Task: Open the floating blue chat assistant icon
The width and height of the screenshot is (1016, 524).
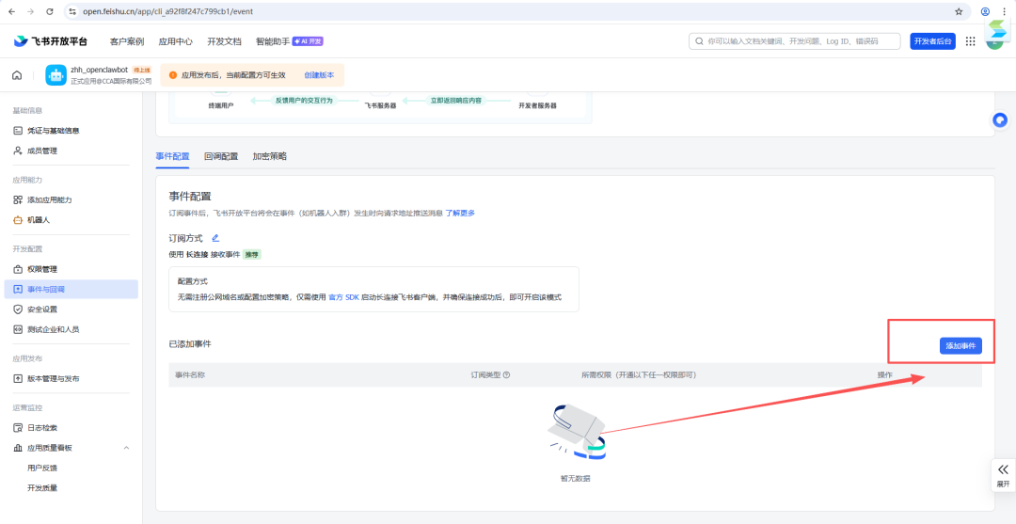Action: pos(1000,120)
